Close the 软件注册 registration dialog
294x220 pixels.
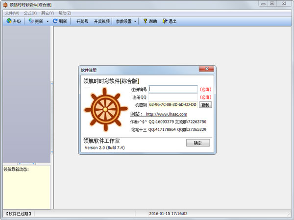(206, 70)
